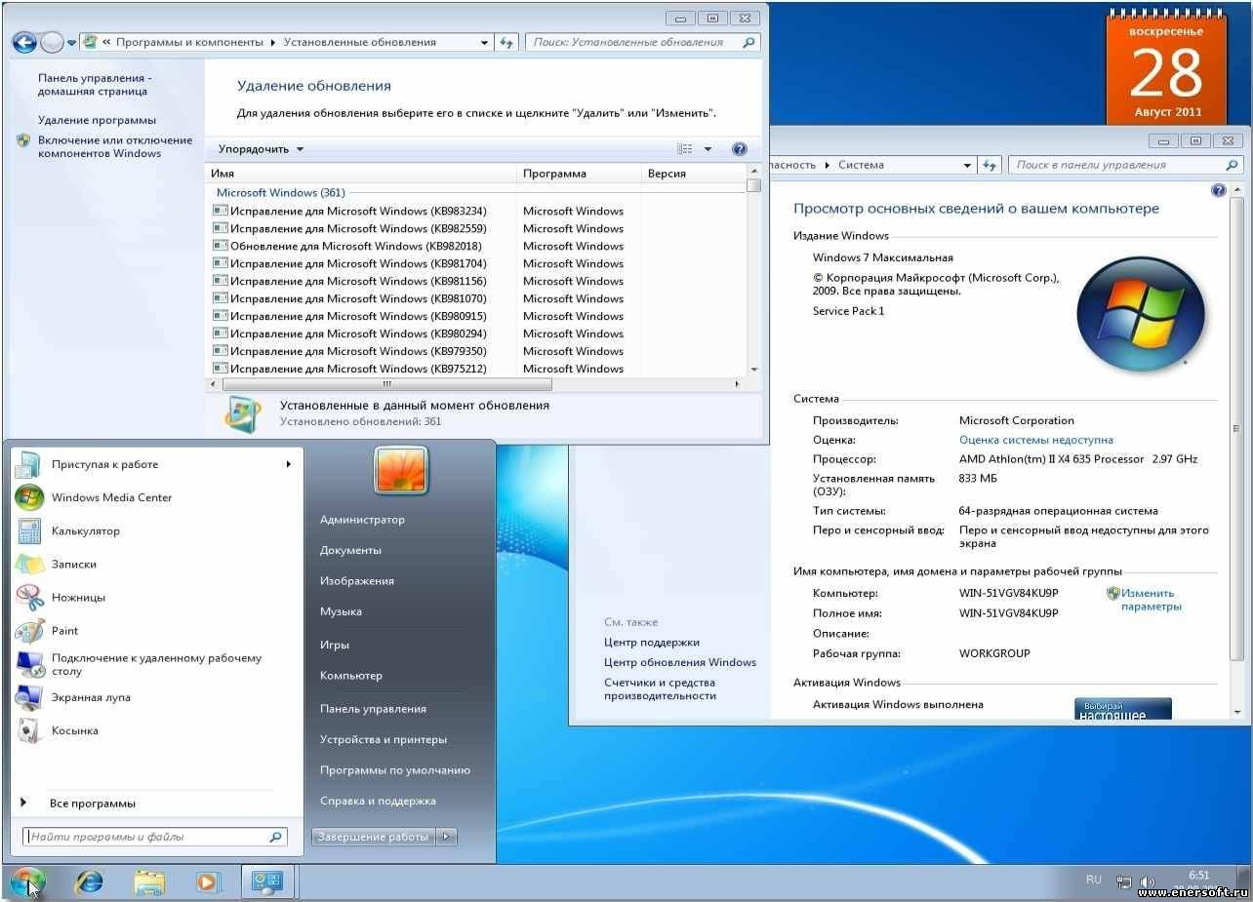Expand address bar dropdown in Система window
Screen dimensions: 1253x902
click(967, 165)
